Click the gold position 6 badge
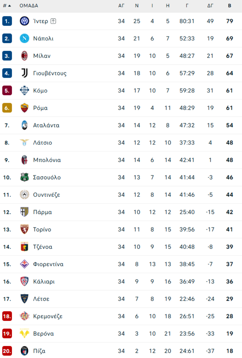The width and height of the screenshot is (242, 358). (7, 108)
